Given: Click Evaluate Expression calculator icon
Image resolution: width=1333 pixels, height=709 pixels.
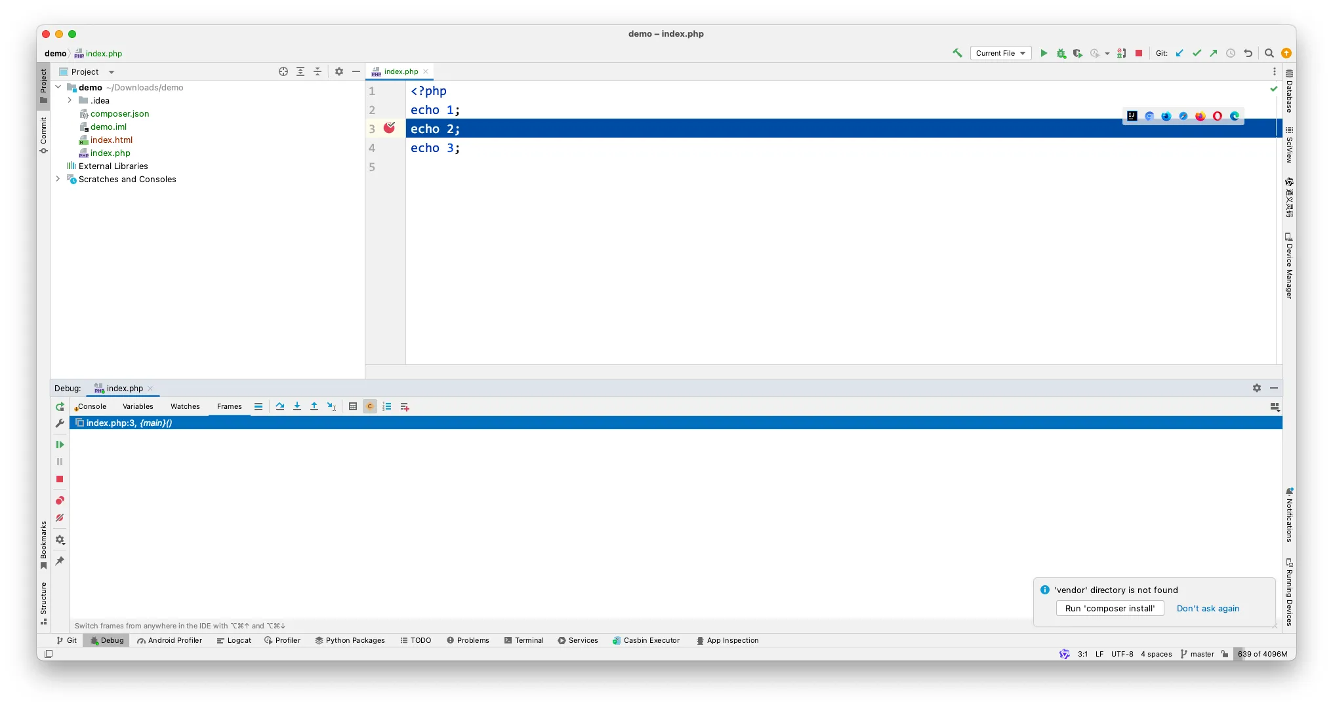Looking at the screenshot, I should pyautogui.click(x=353, y=406).
